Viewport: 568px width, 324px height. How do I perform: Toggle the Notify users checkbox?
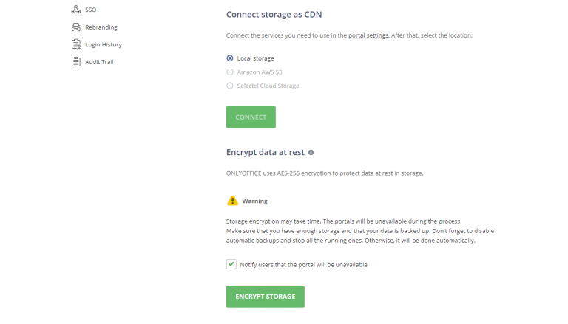pyautogui.click(x=231, y=264)
